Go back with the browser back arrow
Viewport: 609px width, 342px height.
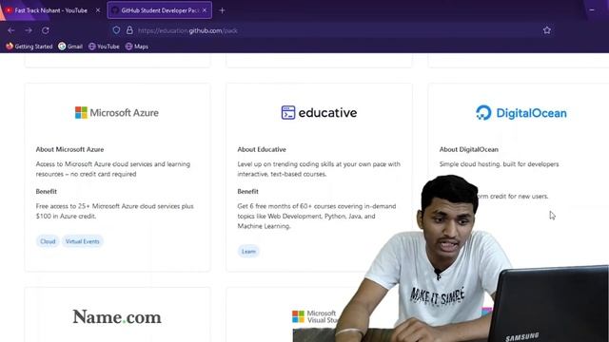[x=10, y=30]
